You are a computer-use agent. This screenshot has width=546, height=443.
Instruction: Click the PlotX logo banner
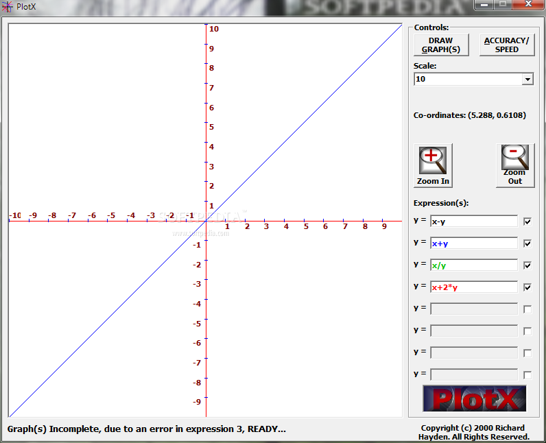click(474, 398)
